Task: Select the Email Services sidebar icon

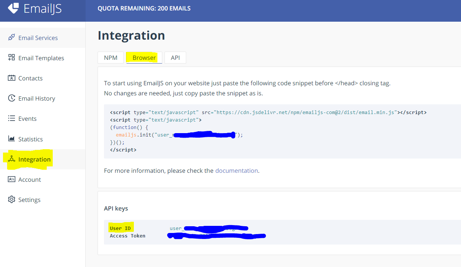Action: (x=12, y=37)
